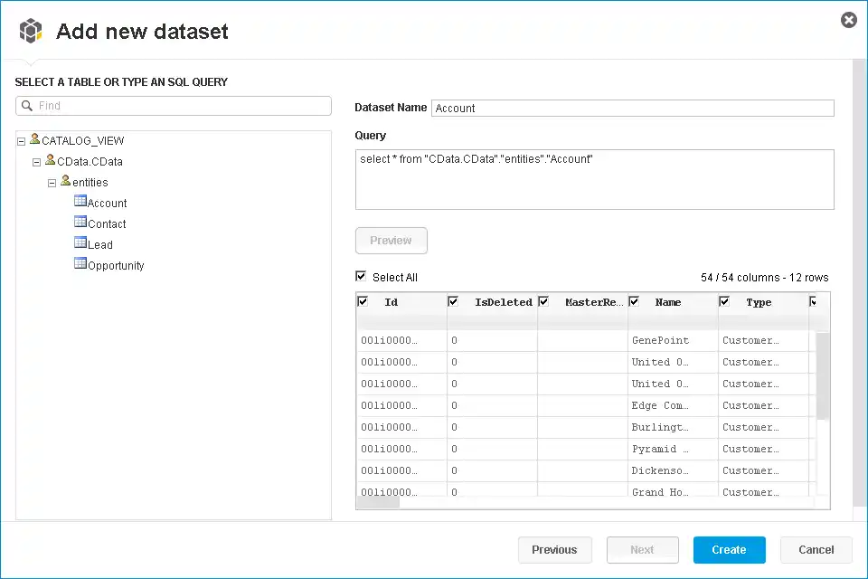The width and height of the screenshot is (868, 579).
Task: Click the Opportunity table icon
Action: click(80, 265)
